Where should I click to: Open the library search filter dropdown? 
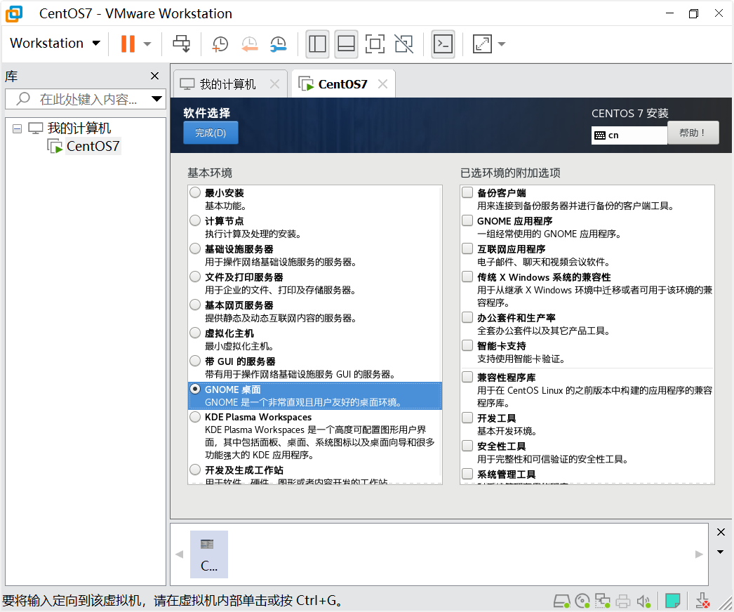[x=156, y=99]
